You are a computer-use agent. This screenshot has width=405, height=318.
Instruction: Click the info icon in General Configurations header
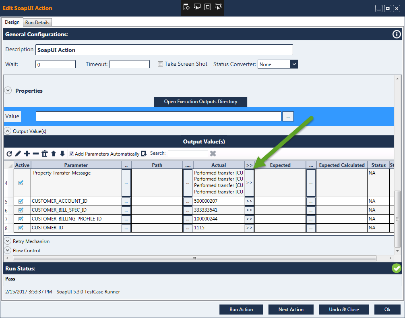pyautogui.click(x=397, y=34)
